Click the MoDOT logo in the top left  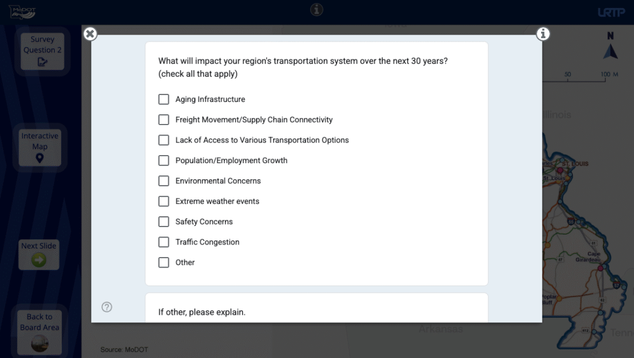coord(22,12)
